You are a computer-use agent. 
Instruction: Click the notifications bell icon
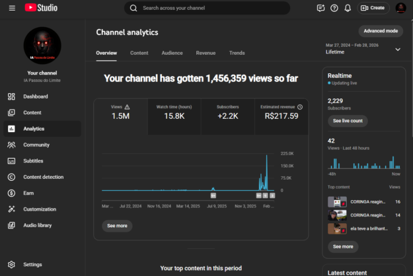348,8
